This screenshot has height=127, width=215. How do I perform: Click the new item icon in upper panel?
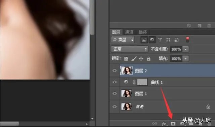coord(199,26)
